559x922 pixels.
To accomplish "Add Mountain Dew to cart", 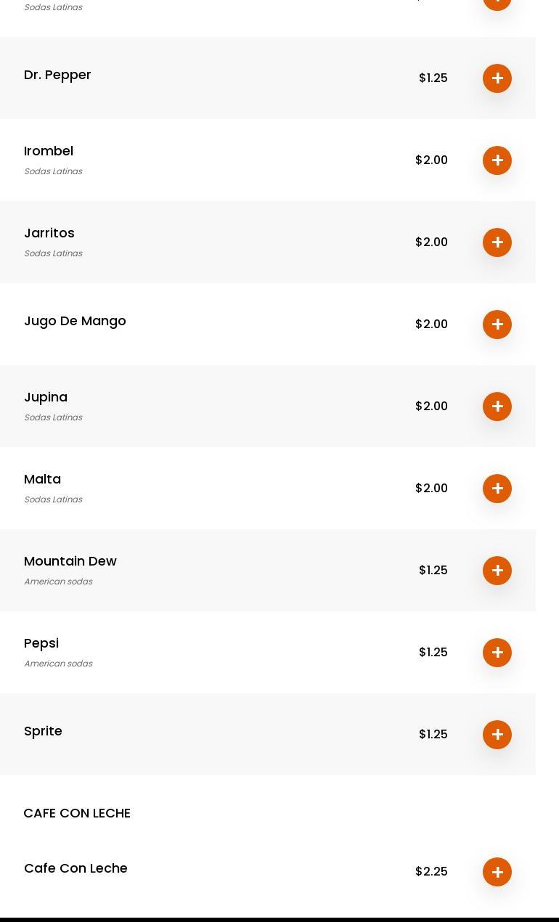I will pos(497,571).
